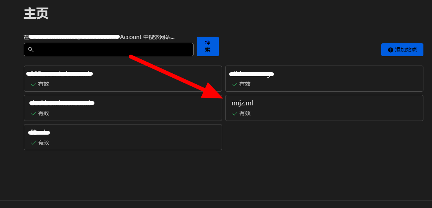
Task: Click the green checkmark on nnjz.ml card
Action: (235, 114)
